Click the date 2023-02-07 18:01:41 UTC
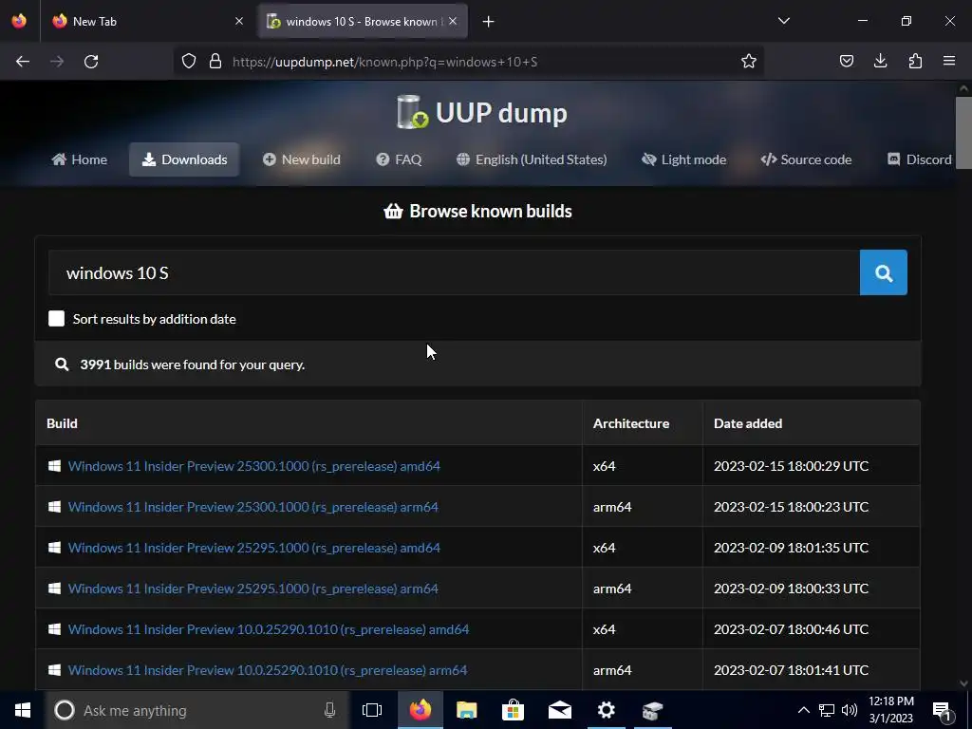 tap(791, 670)
